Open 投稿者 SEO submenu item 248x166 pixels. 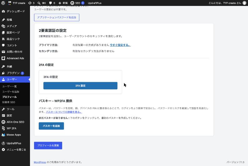pyautogui.click(x=9, y=102)
